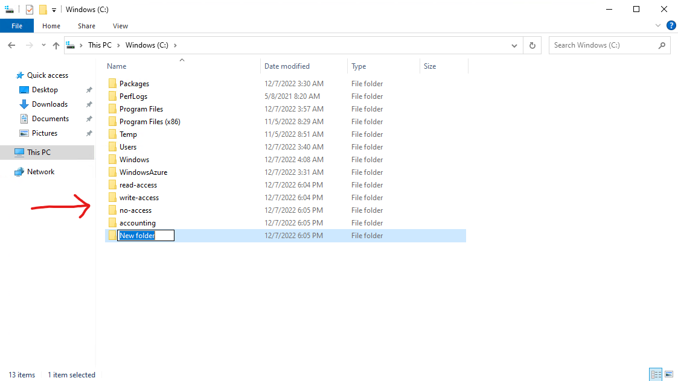Screen dimensions: 678x381
Task: Select the Temp folder icon
Action: pyautogui.click(x=112, y=134)
